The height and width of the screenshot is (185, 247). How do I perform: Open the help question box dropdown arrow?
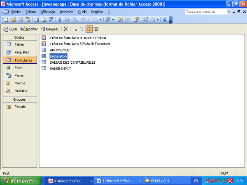[229, 12]
